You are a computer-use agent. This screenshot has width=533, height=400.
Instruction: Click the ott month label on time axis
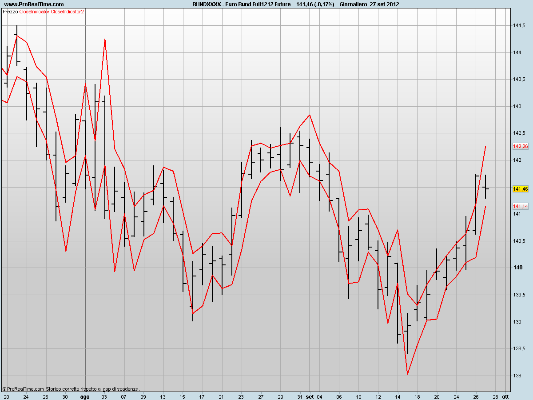[x=505, y=396]
